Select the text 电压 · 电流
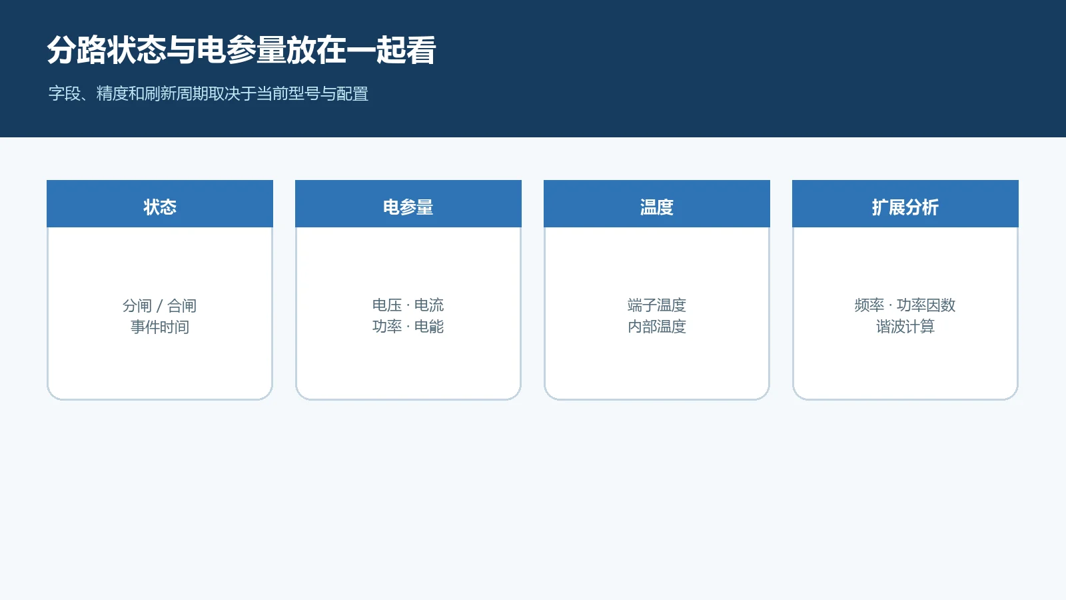This screenshot has height=600, width=1066. click(x=408, y=305)
